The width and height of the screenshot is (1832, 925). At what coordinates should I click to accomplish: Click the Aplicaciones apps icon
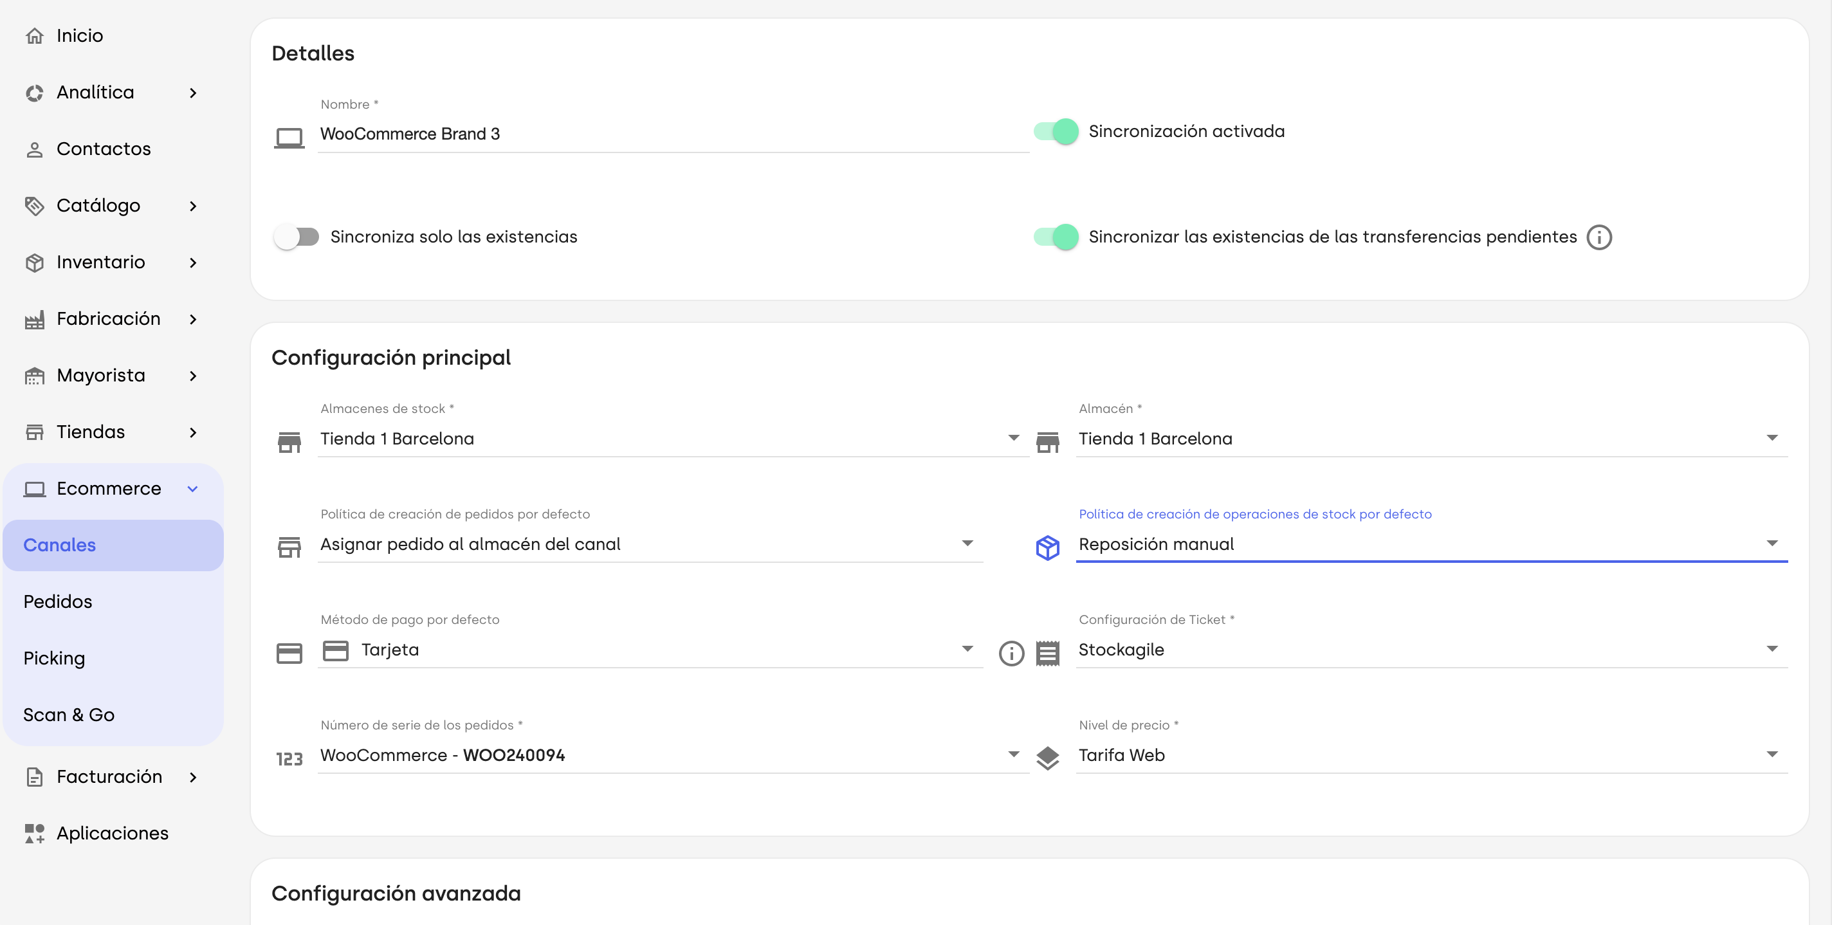click(x=34, y=833)
